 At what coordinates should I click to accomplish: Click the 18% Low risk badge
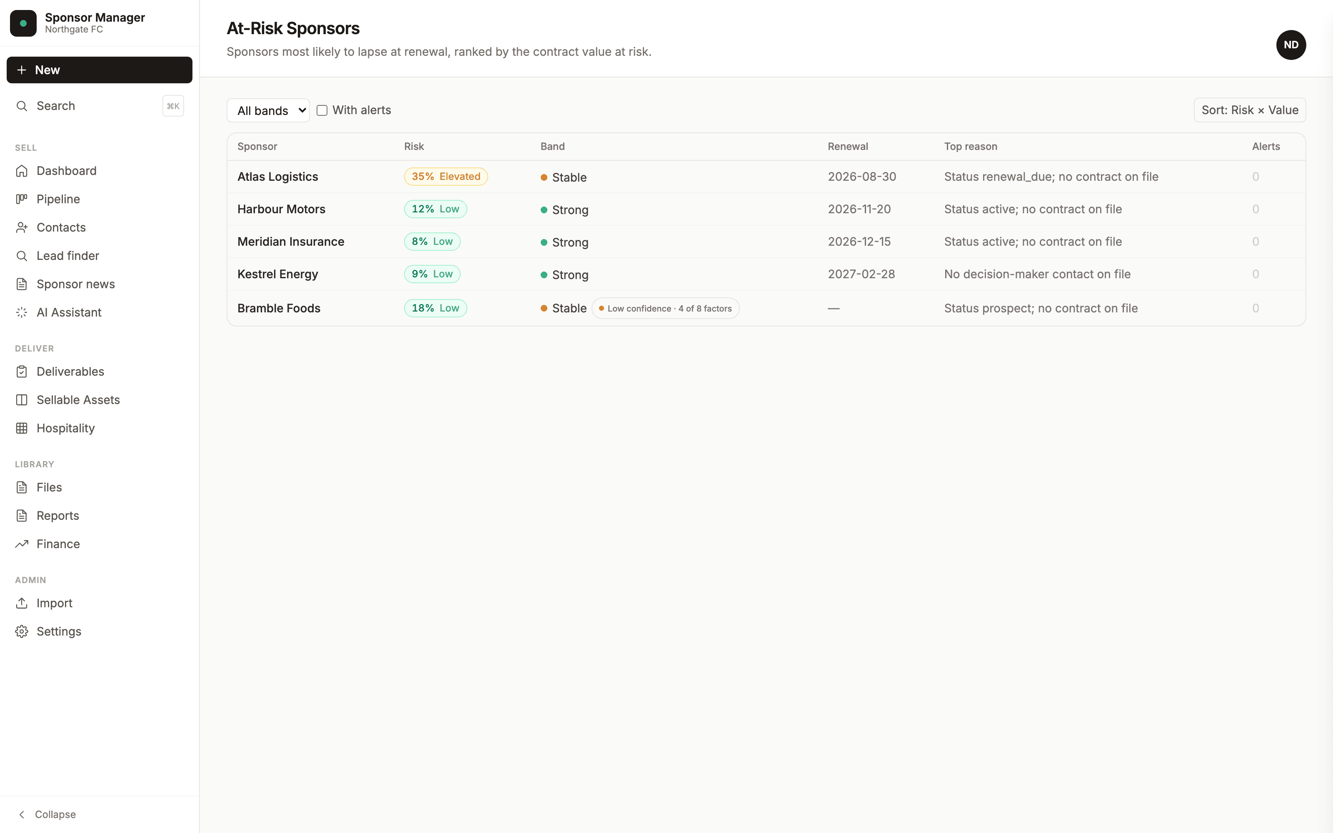(435, 308)
